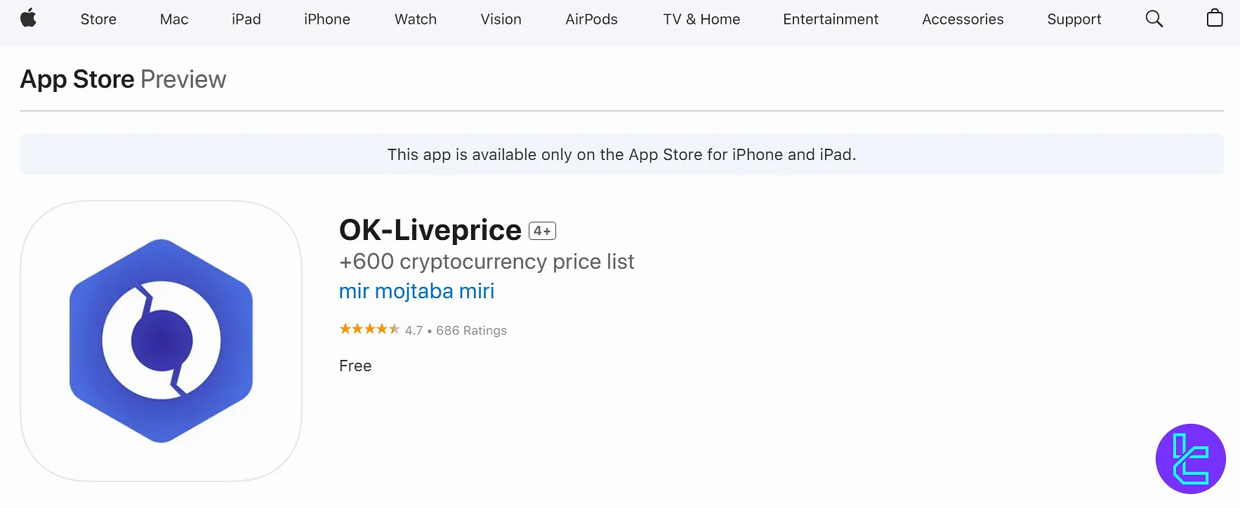Select iPhone in the navigation bar
Screen dimensions: 1240x508
click(x=327, y=20)
